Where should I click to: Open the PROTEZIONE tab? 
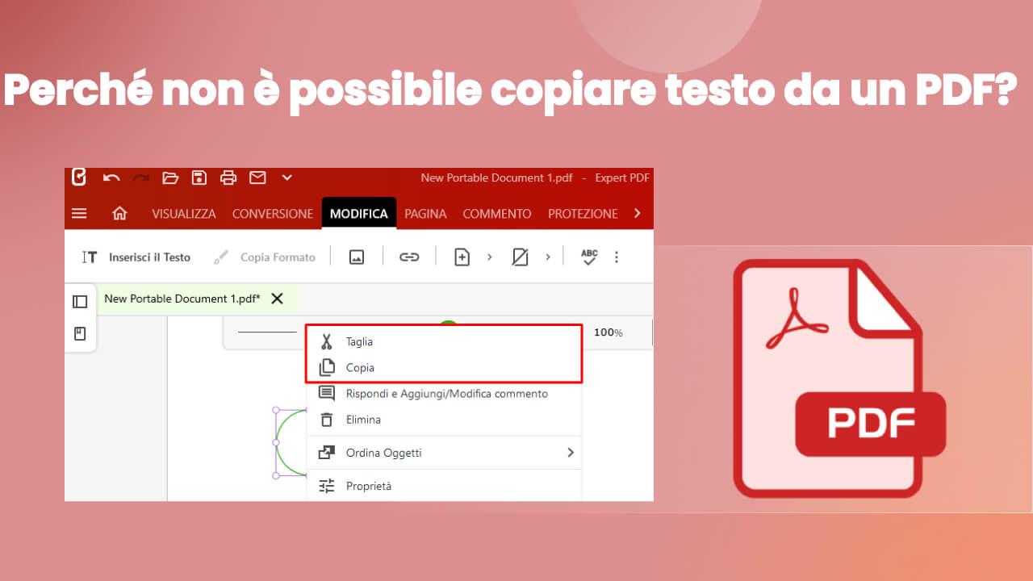583,214
